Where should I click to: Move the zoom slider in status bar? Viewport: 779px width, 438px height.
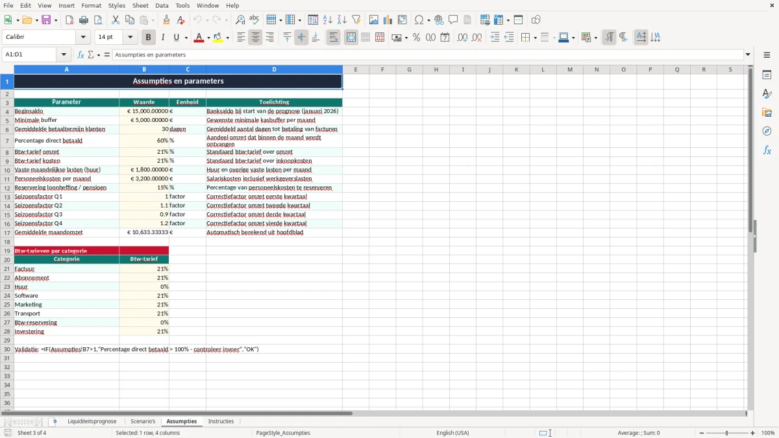(x=727, y=433)
